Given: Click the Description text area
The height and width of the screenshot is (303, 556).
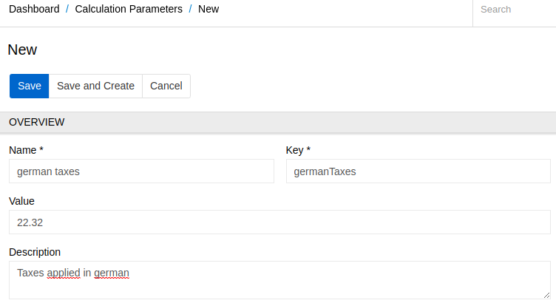Looking at the screenshot, I should tap(279, 285).
